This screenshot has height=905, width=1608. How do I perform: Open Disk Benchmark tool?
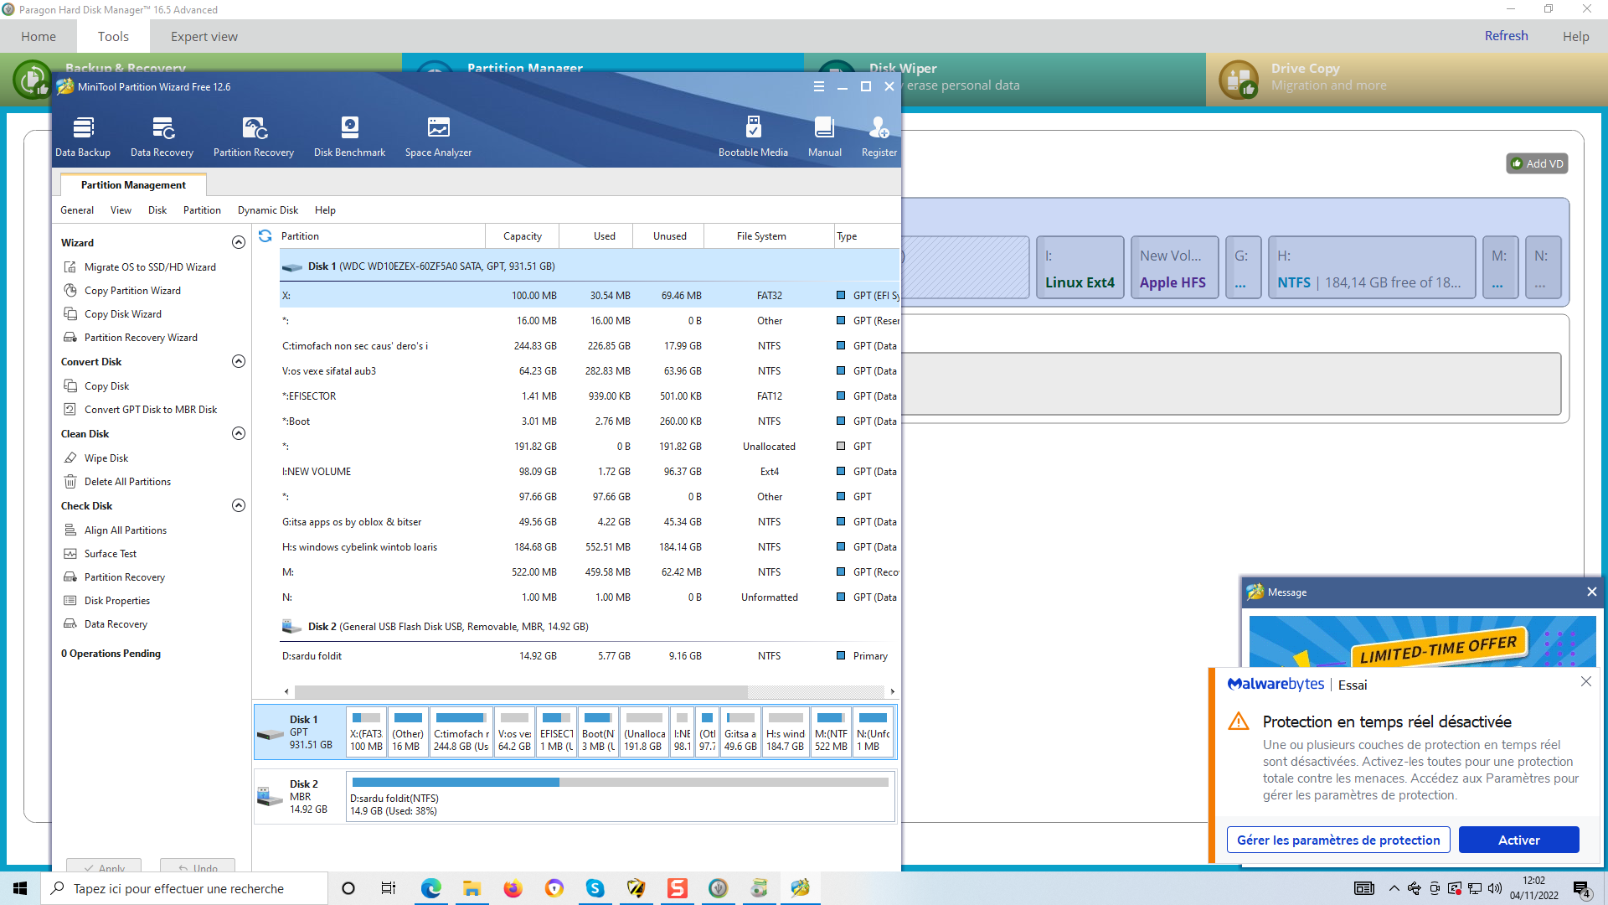349,137
